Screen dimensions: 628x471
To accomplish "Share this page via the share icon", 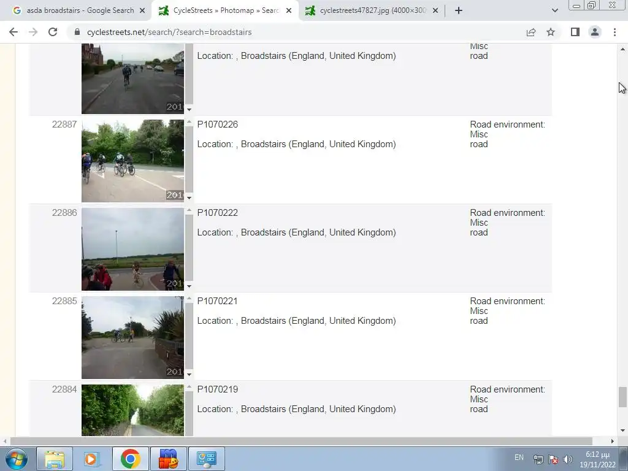I will [x=531, y=32].
